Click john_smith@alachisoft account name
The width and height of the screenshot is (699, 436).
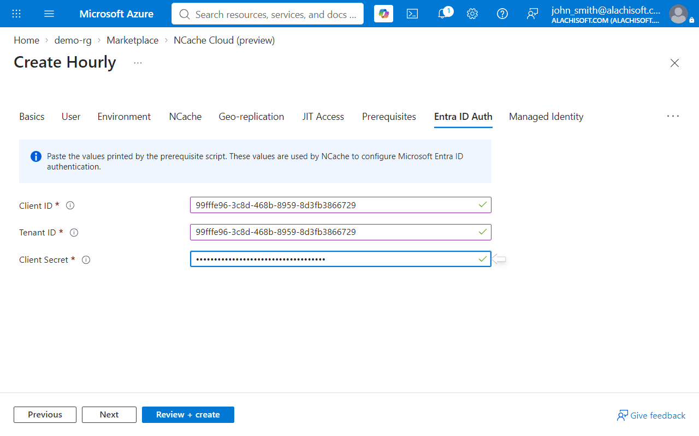(x=606, y=10)
